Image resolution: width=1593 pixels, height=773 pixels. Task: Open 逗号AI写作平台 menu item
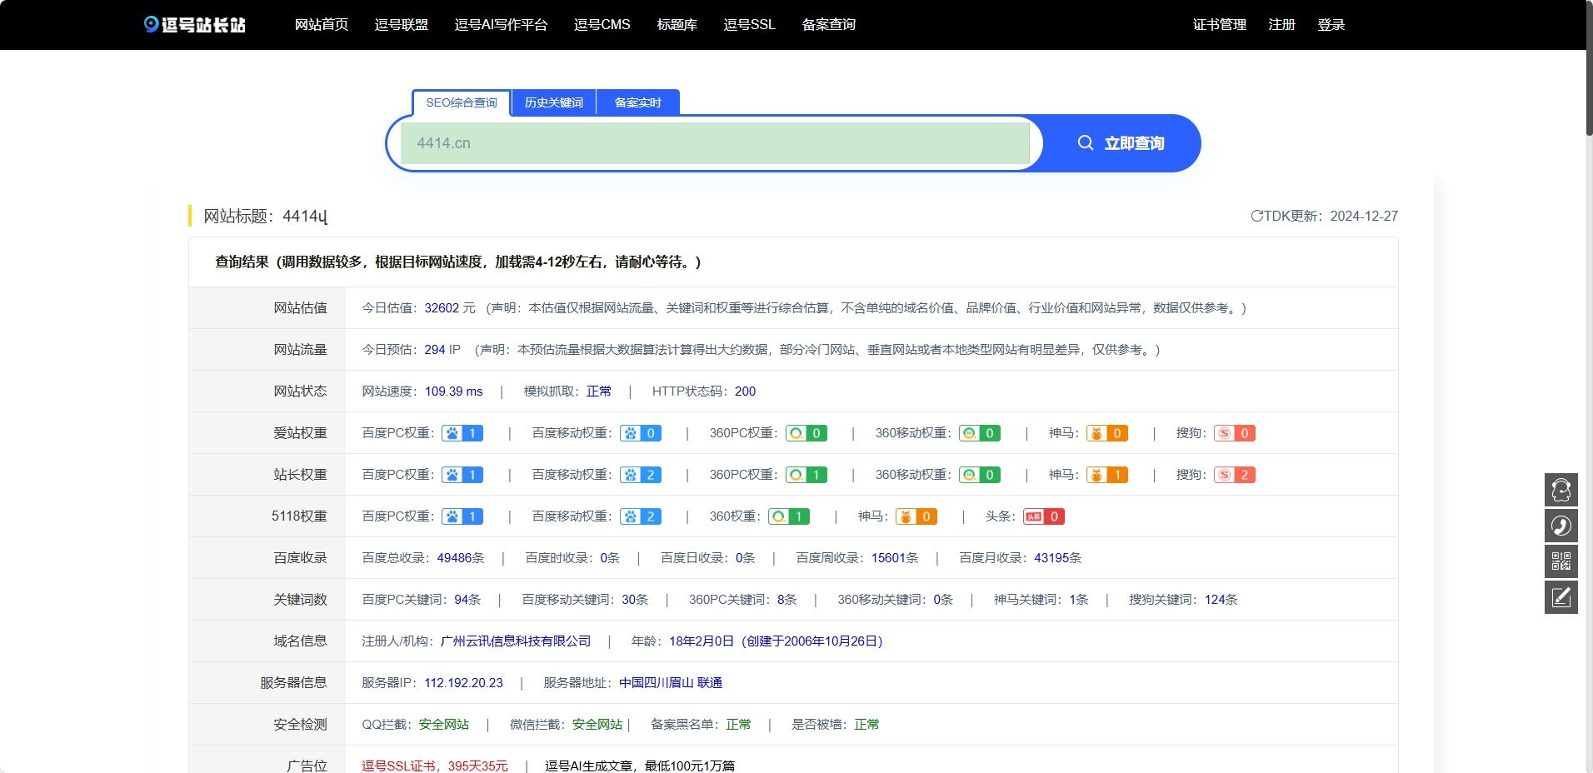click(x=502, y=24)
